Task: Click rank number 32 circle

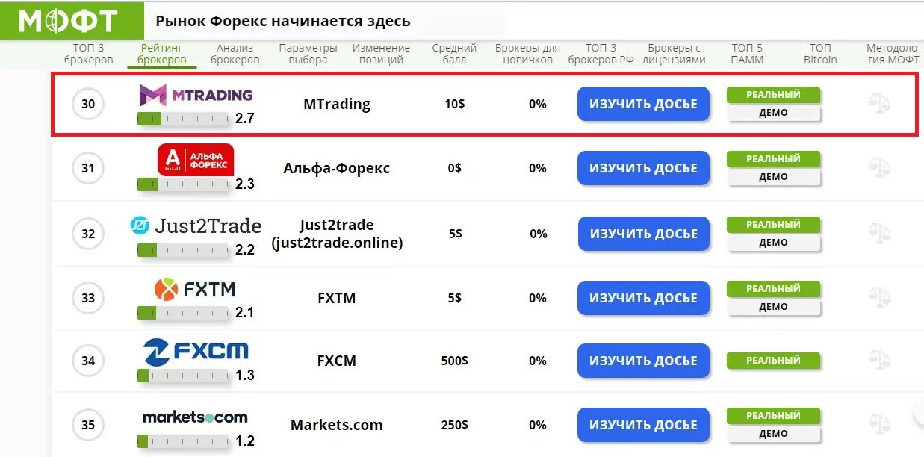Action: (88, 234)
